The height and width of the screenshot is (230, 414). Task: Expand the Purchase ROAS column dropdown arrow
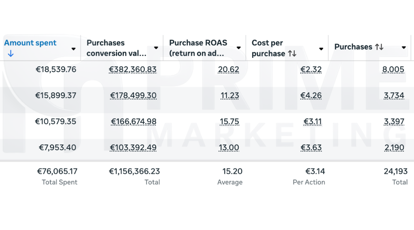pos(238,48)
